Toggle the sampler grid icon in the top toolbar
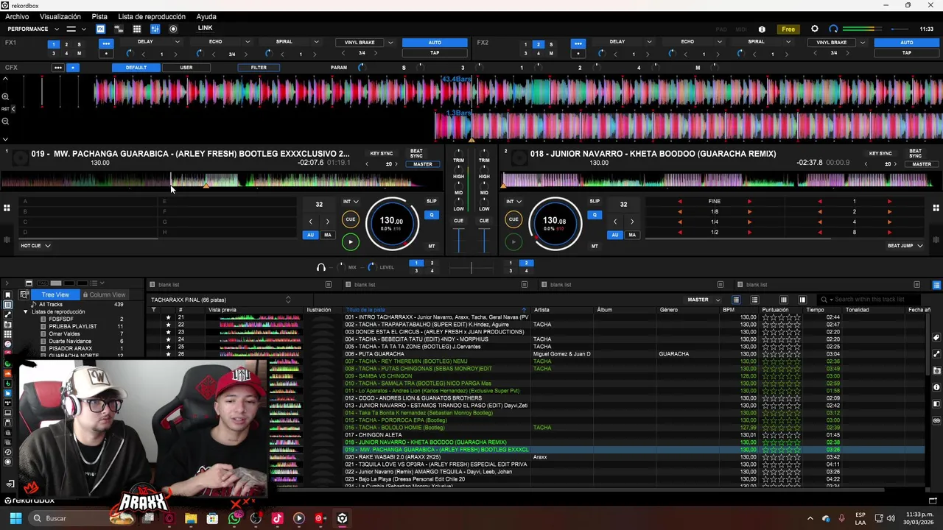This screenshot has width=943, height=530. tap(136, 29)
